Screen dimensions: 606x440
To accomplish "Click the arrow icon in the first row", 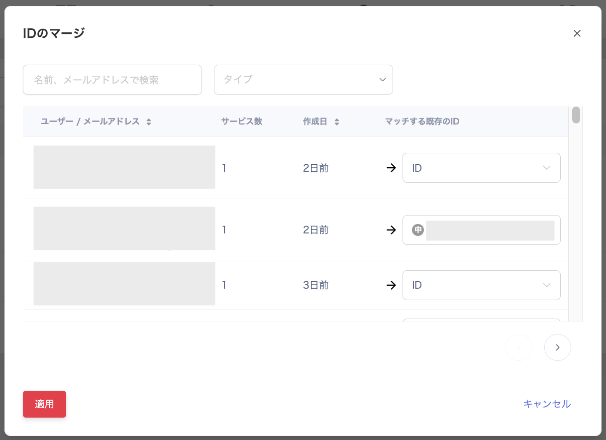I will point(392,168).
